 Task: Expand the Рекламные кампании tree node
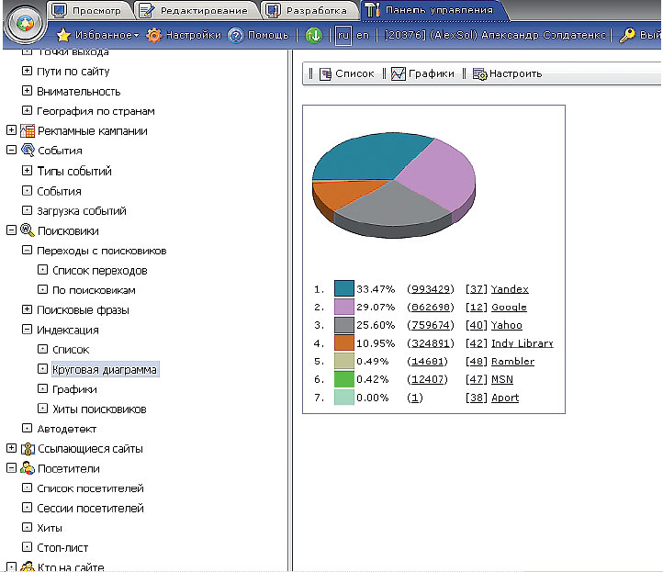pos(11,131)
